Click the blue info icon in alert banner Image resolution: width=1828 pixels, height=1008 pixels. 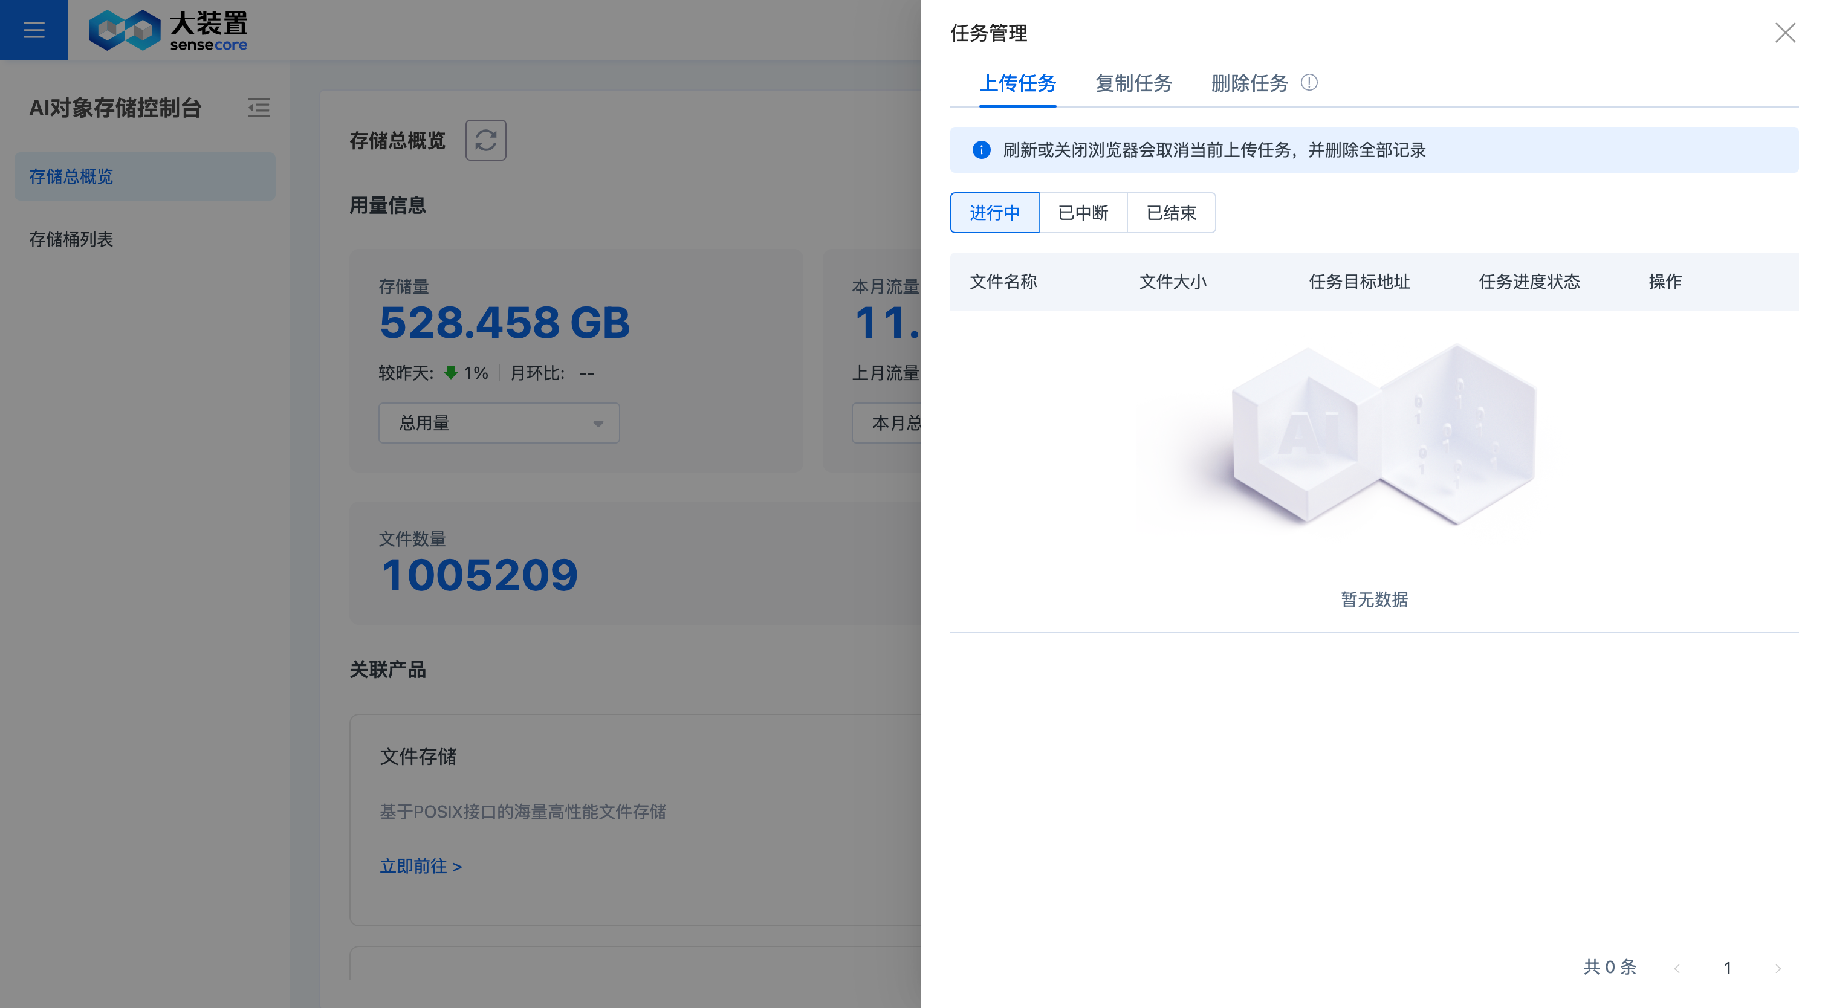click(980, 150)
